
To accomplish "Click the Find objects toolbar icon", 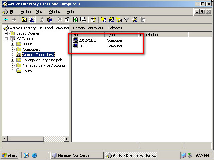I will [x=134, y=20].
